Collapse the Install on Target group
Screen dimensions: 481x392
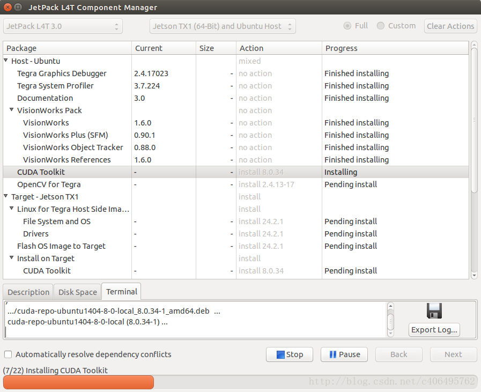(x=12, y=257)
